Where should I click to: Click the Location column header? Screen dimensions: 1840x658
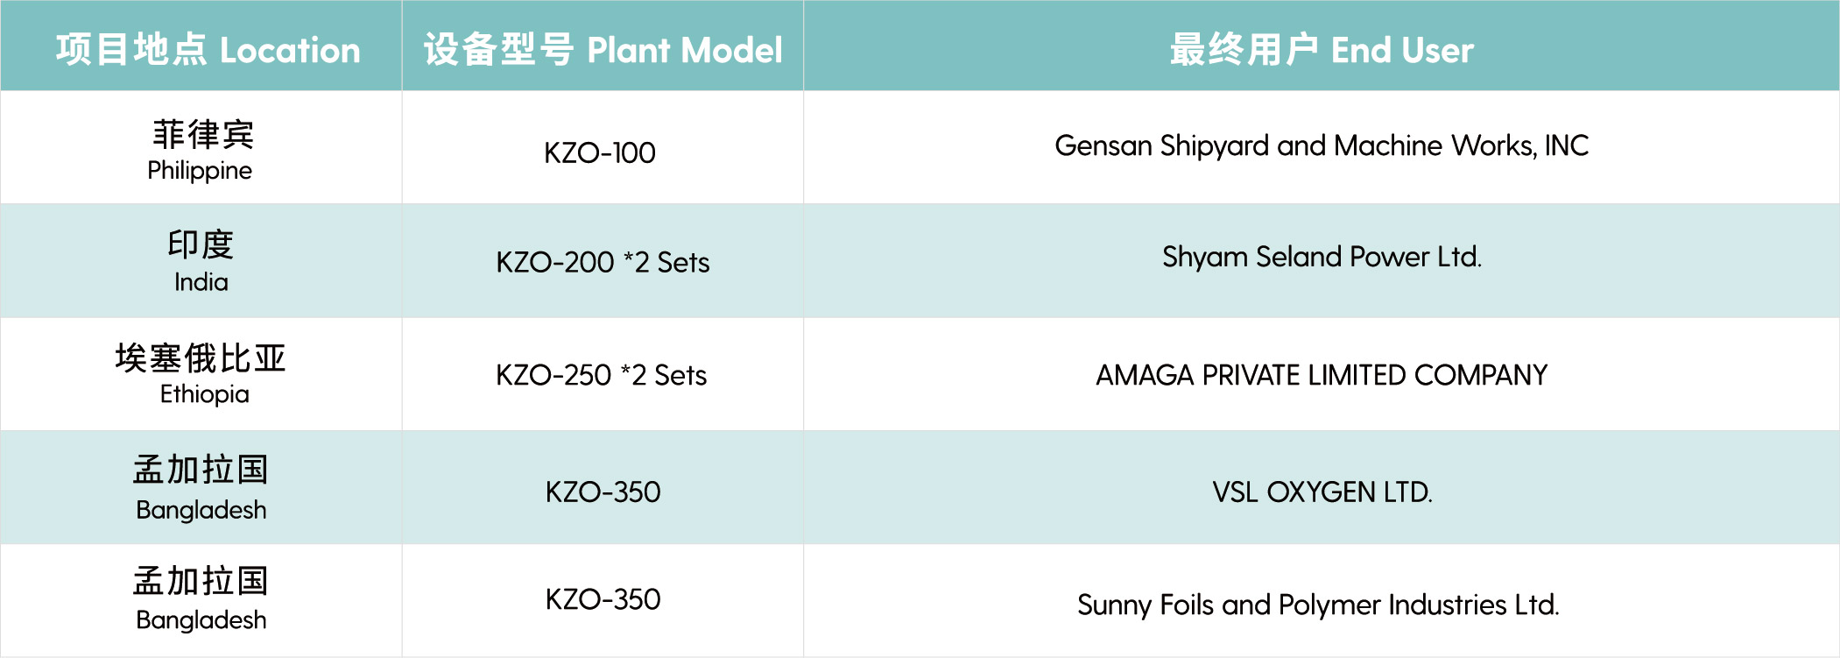tap(201, 46)
